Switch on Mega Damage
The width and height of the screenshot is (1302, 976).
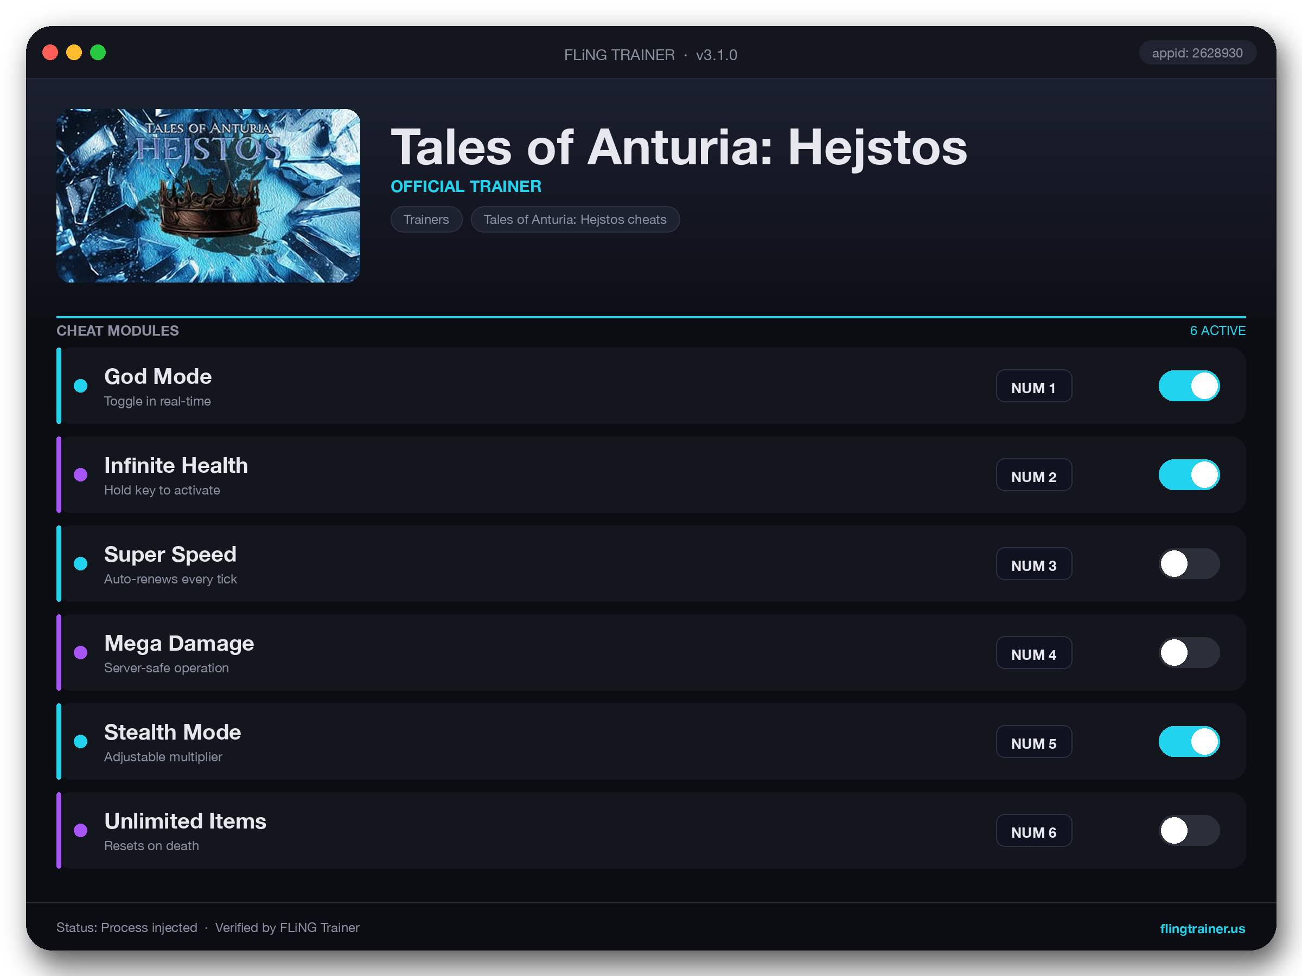[1189, 652]
